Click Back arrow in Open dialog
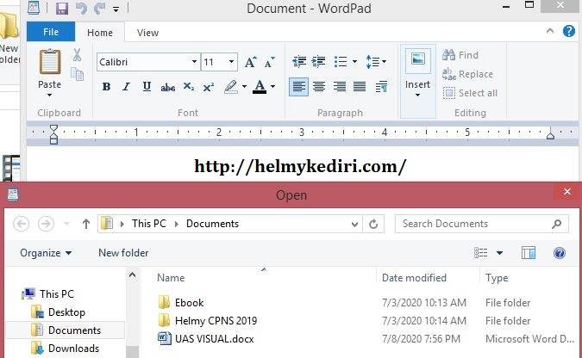582x358 pixels. point(22,224)
